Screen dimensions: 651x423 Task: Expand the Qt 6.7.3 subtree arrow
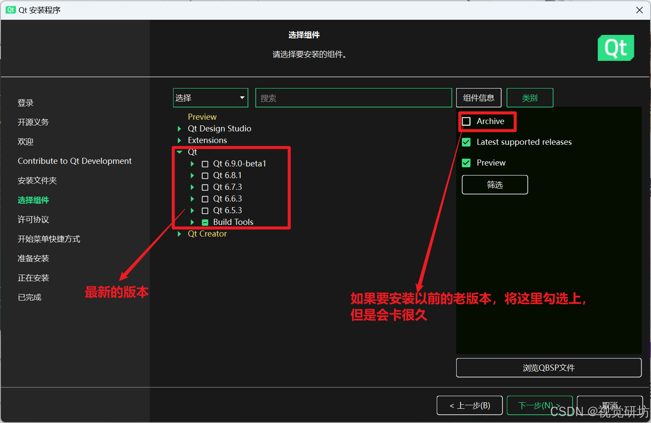pos(192,187)
